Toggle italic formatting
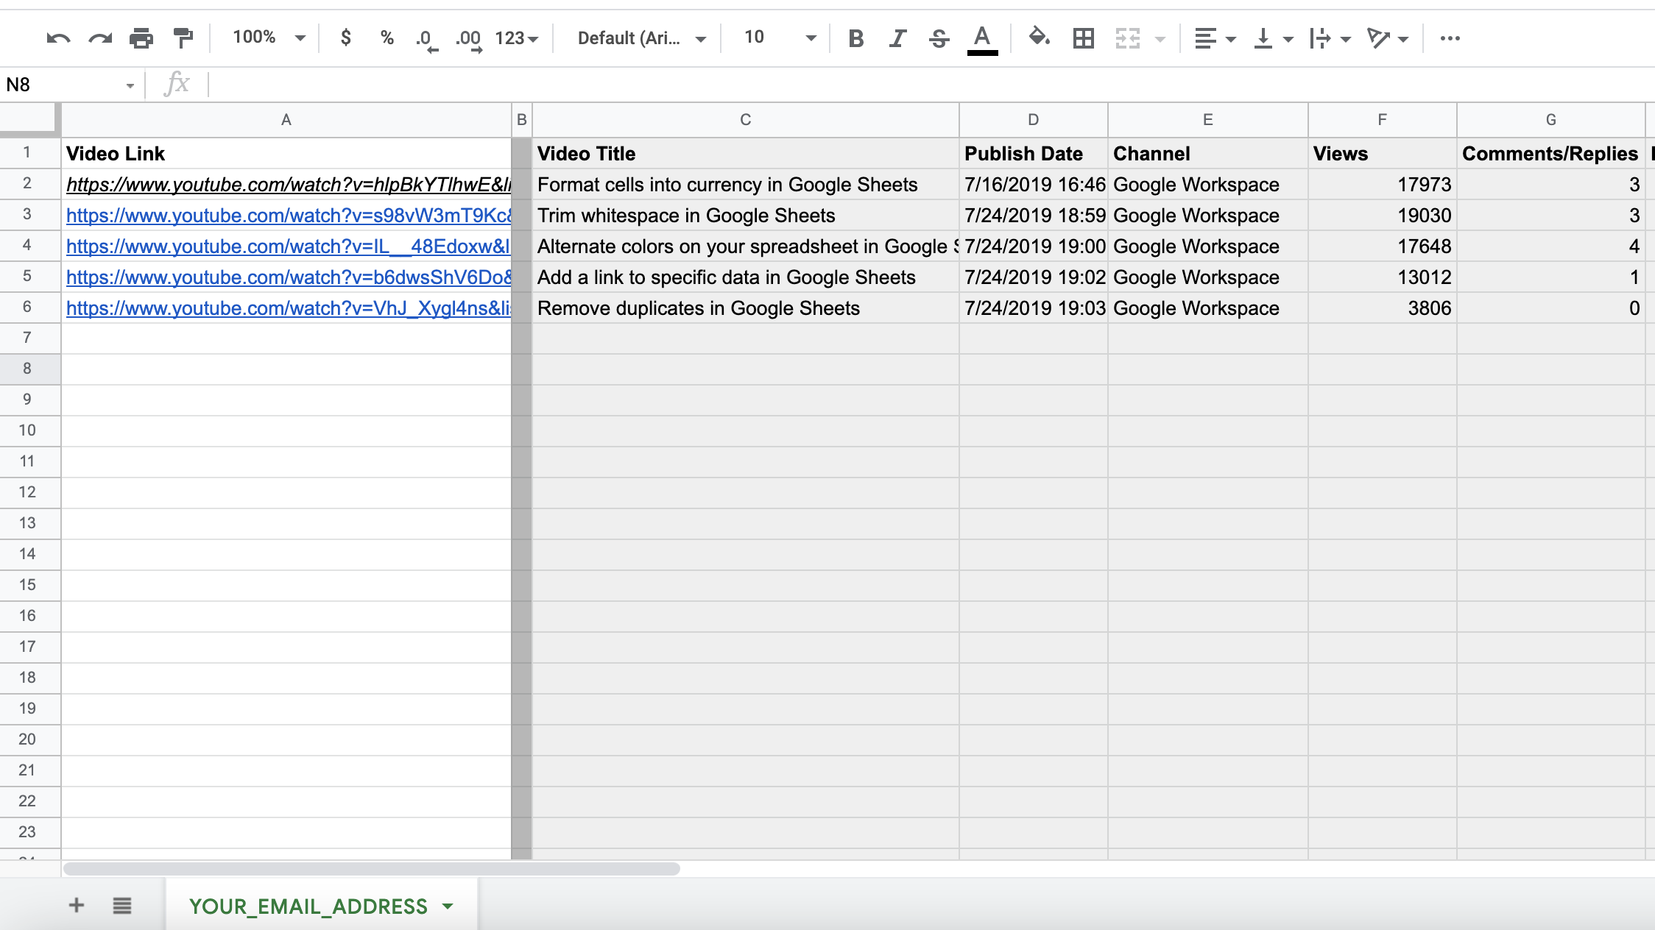 click(x=897, y=38)
